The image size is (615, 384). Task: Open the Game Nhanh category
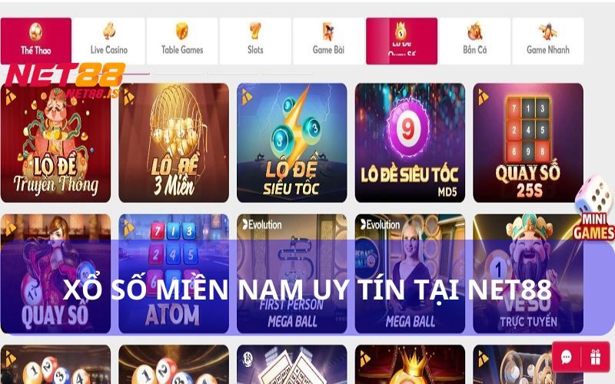(x=548, y=41)
